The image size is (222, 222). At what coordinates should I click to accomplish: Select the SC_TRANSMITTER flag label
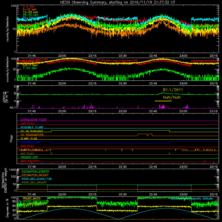tap(32, 135)
